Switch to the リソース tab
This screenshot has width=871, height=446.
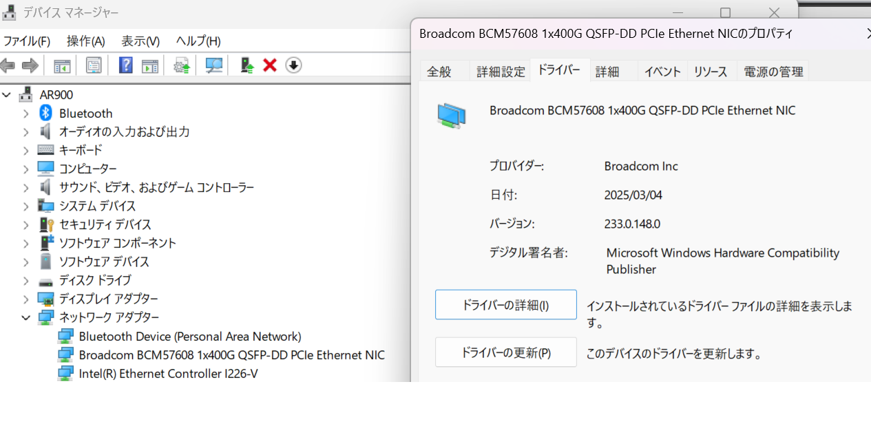click(711, 72)
